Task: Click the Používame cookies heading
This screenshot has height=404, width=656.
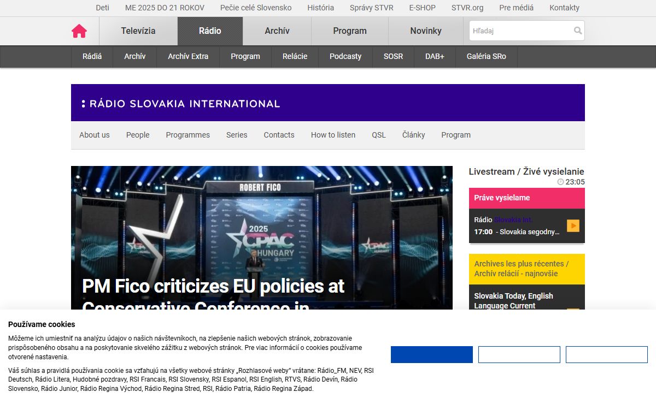Action: point(42,324)
